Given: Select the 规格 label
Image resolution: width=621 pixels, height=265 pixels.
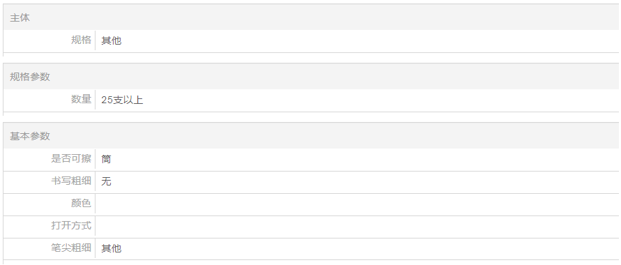Looking at the screenshot, I should (81, 40).
